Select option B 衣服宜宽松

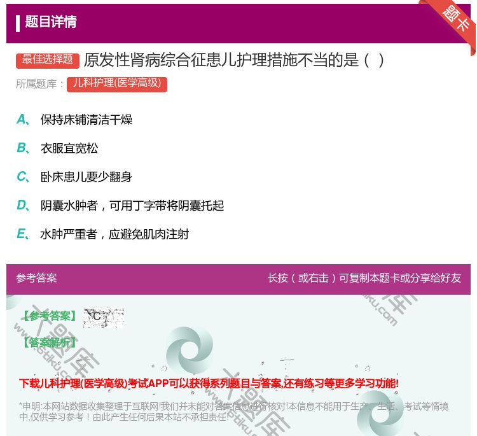pyautogui.click(x=69, y=148)
